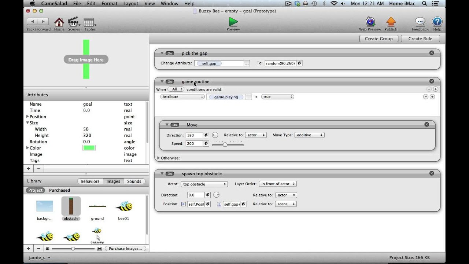Image resolution: width=469 pixels, height=264 pixels.
Task: Open the File menu
Action: (x=77, y=4)
